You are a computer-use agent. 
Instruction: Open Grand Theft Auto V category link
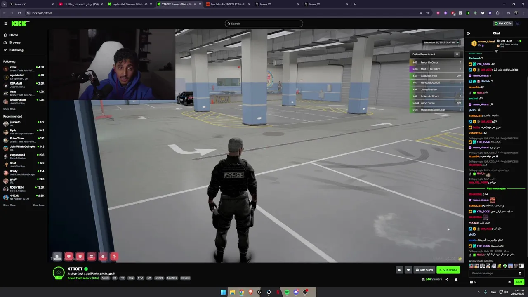pos(83,278)
